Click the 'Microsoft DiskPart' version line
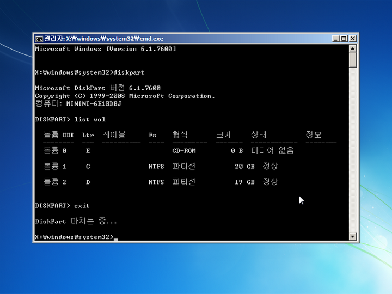Screen dimensions: 392x294 click(98, 88)
